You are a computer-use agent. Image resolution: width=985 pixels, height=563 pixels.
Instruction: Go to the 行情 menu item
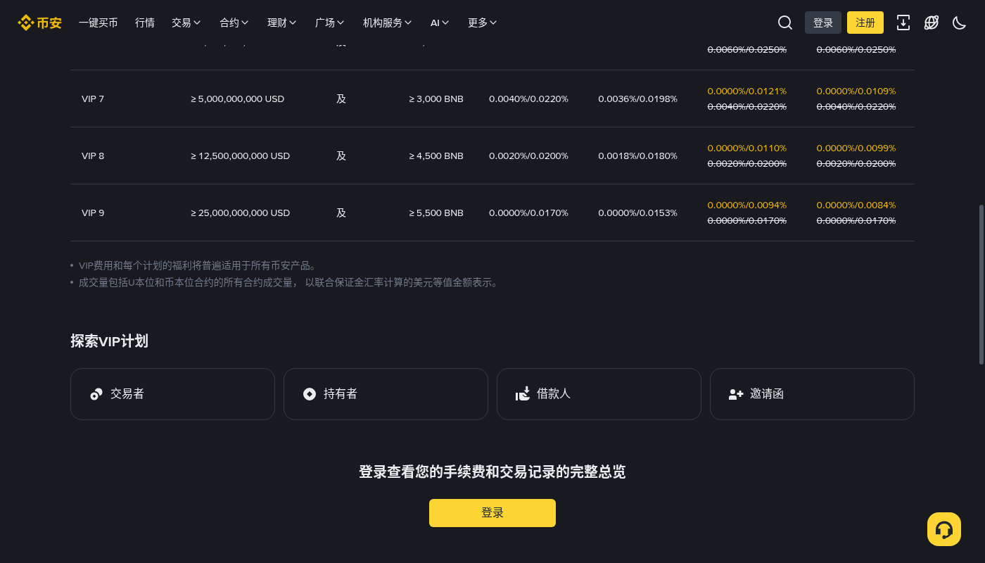(145, 23)
